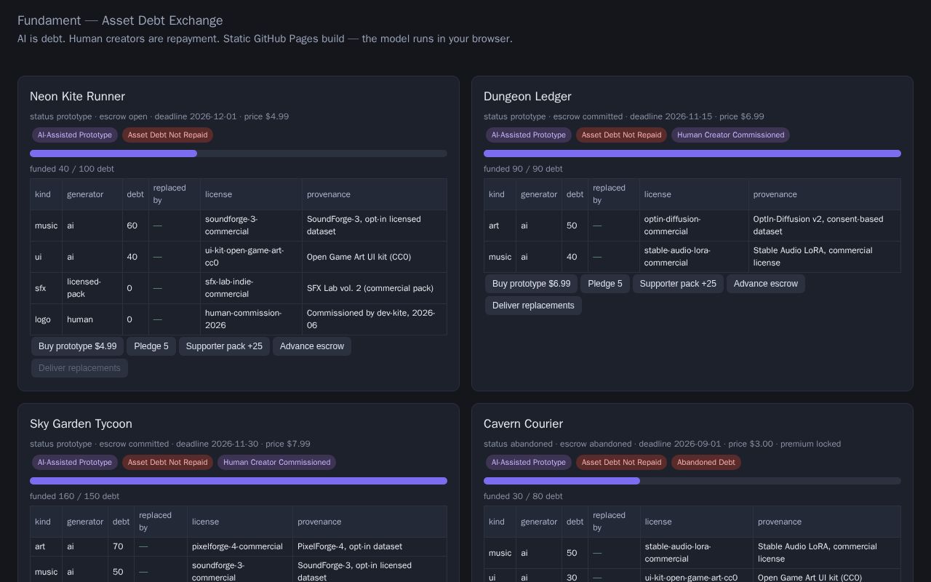931x582 pixels.
Task: Click Asset Debt Not Repaid badge on Cavern Courier
Action: (622, 463)
